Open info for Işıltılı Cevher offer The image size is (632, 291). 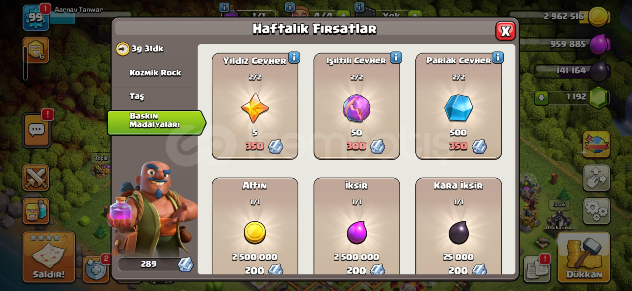[396, 57]
